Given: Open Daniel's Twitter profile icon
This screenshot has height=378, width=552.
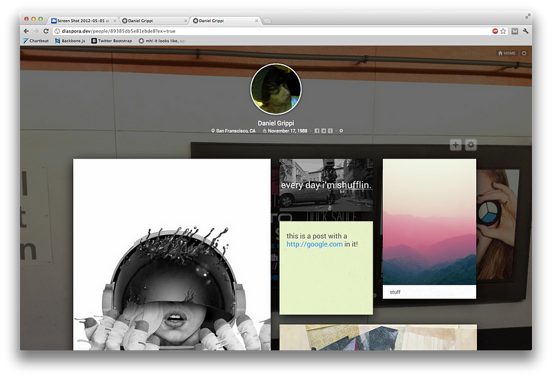Looking at the screenshot, I should pos(324,131).
